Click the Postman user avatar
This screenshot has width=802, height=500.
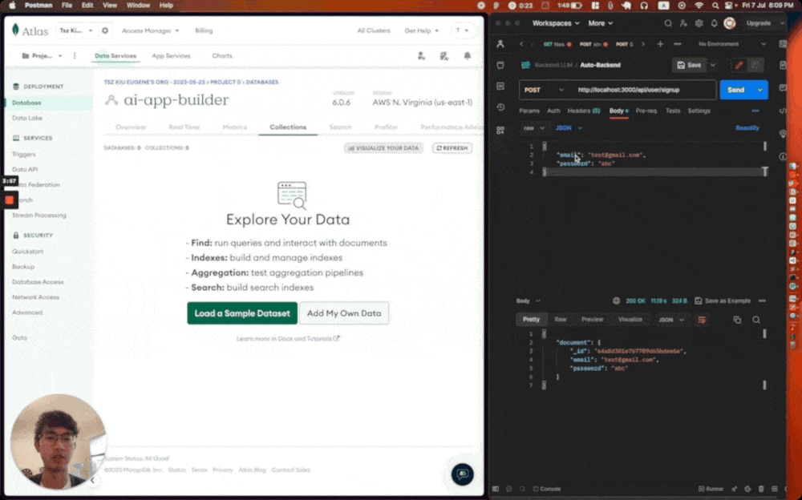pyautogui.click(x=730, y=23)
